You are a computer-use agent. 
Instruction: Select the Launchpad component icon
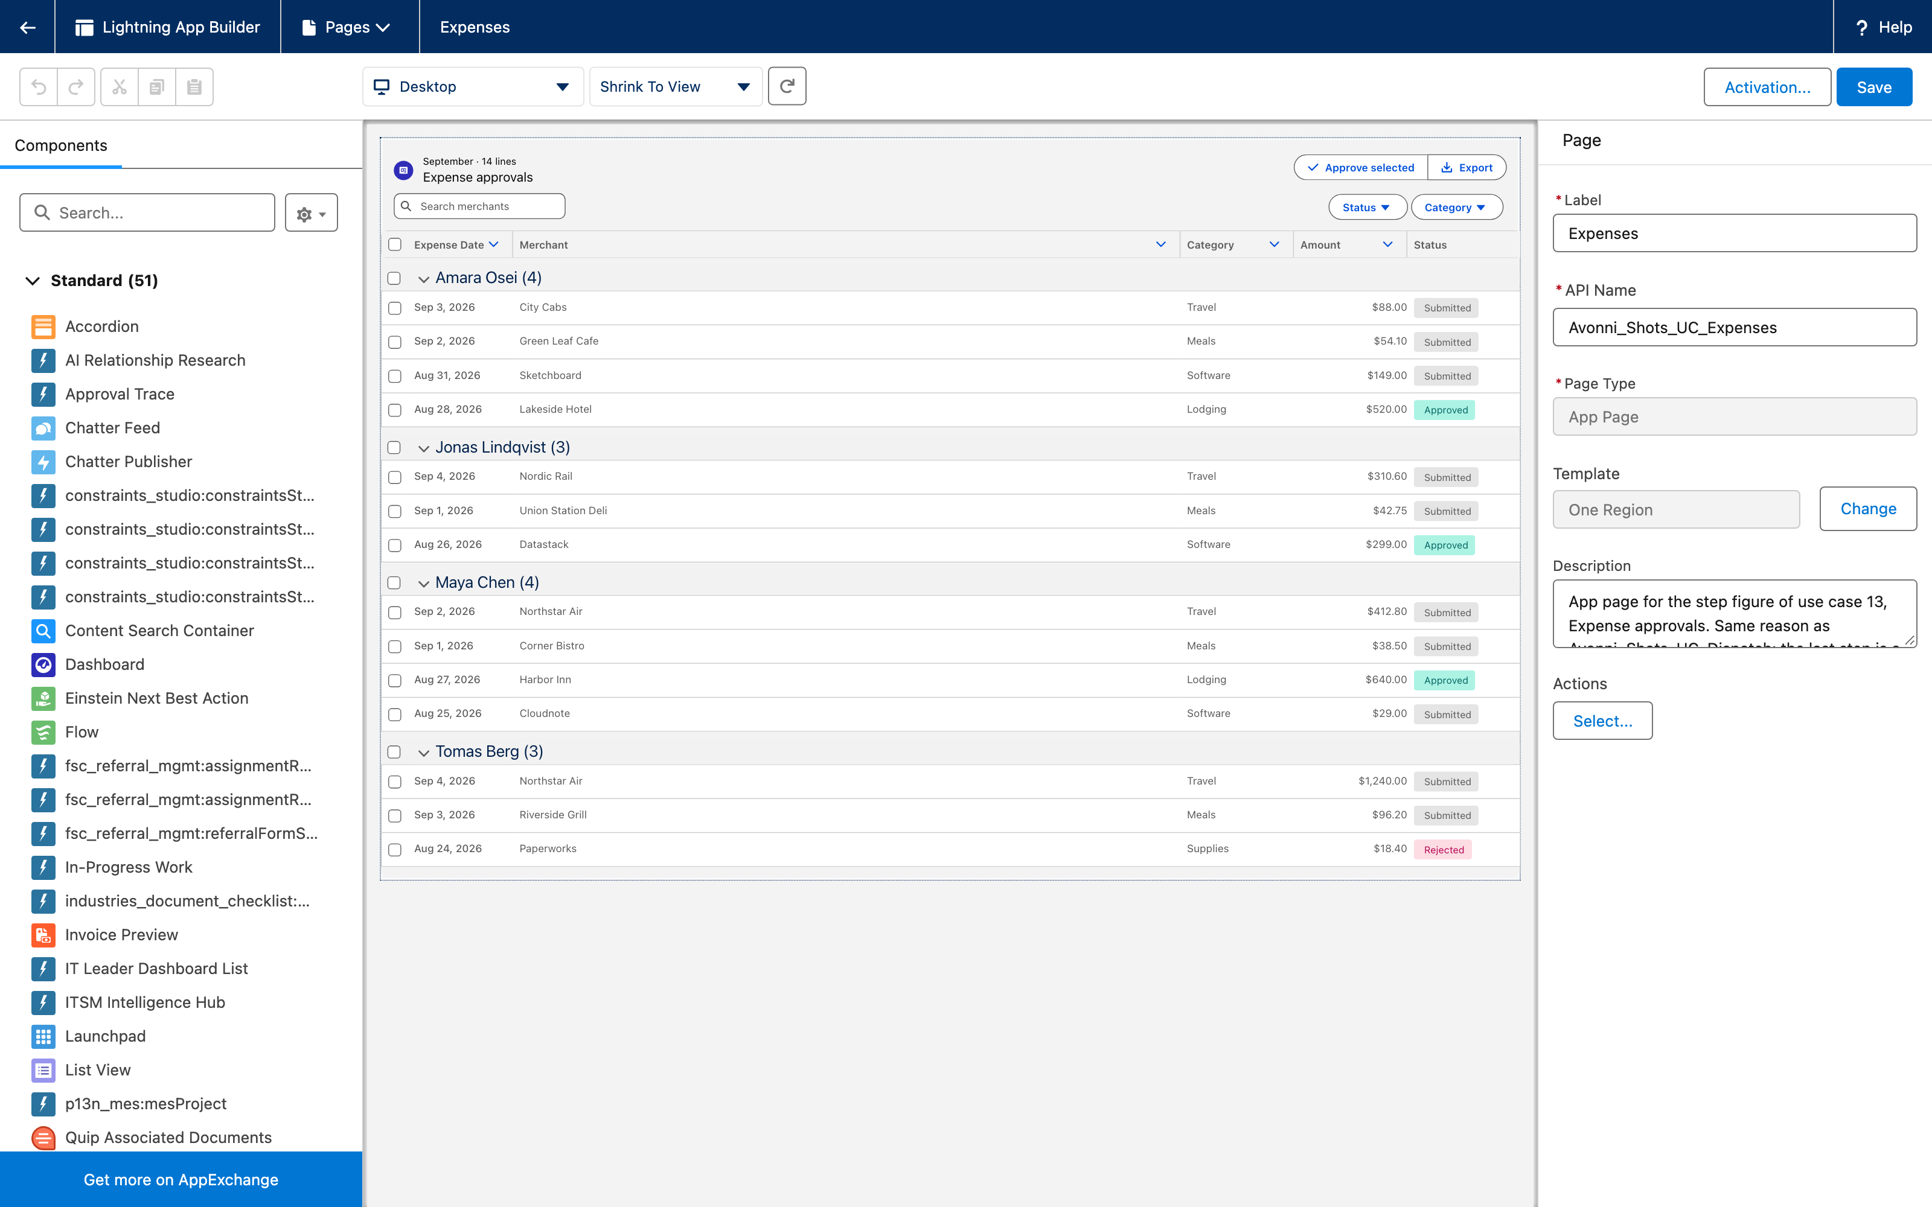[43, 1036]
